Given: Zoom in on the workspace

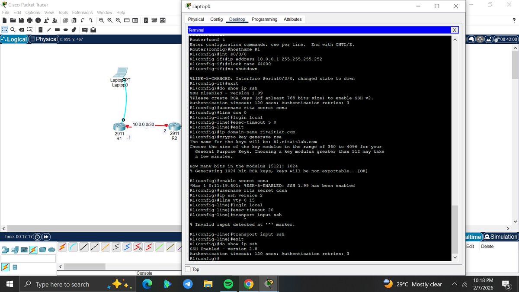Looking at the screenshot, I should pyautogui.click(x=102, y=20).
